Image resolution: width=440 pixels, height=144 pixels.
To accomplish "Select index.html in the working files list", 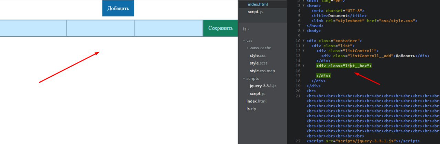I will click(257, 4).
